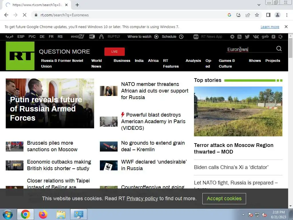Open Biden calls China's Xi a 'dictator'
Viewport: 293px width, 220px height.
pos(231,167)
